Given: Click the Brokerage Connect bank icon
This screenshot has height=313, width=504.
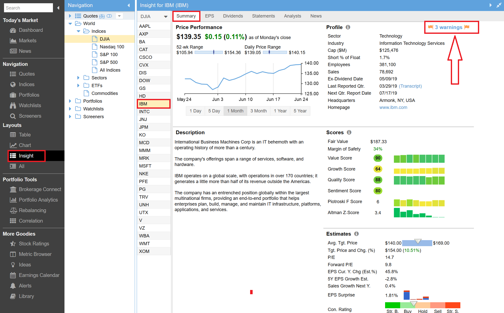Looking at the screenshot, I should point(13,190).
